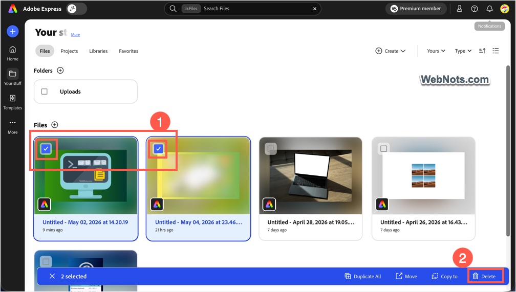Clear selection with the X in blue bar
This screenshot has width=516, height=292.
pyautogui.click(x=52, y=276)
